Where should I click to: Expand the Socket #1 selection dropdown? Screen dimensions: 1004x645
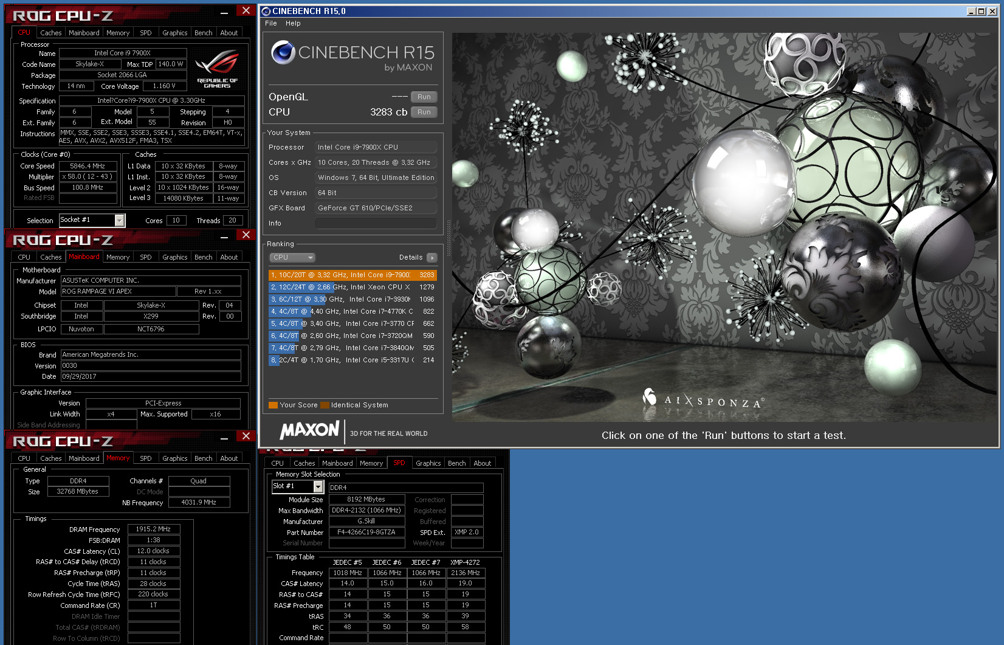point(120,220)
